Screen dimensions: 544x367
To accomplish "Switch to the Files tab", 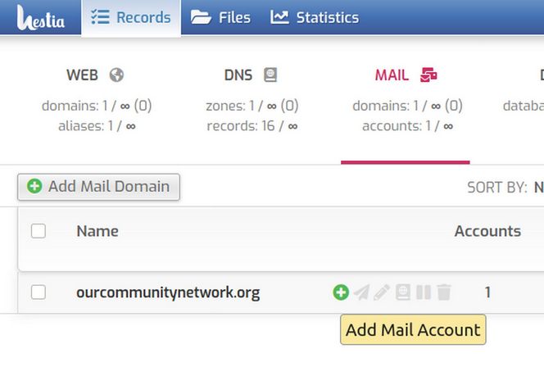I will pos(221,17).
